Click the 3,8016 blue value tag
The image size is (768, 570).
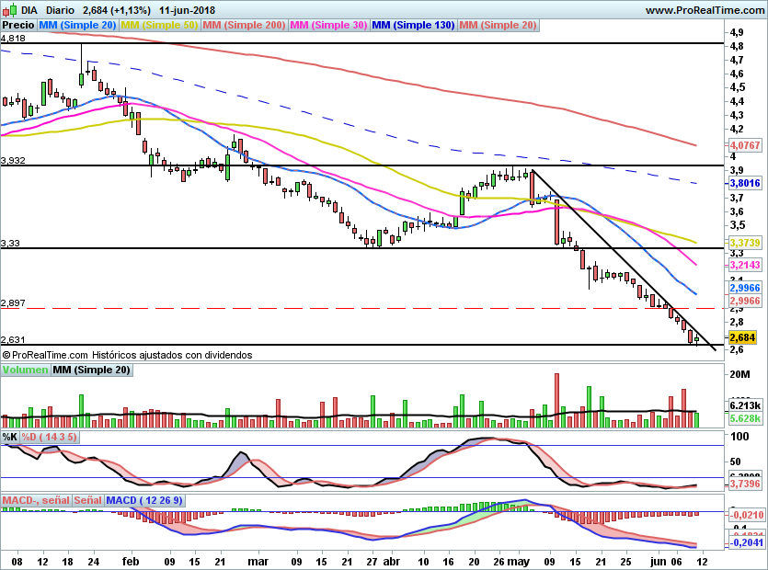tap(745, 183)
